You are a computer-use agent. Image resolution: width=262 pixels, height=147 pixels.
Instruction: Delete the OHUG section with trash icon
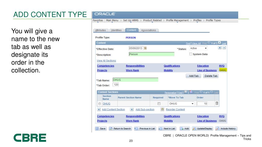pos(217,103)
